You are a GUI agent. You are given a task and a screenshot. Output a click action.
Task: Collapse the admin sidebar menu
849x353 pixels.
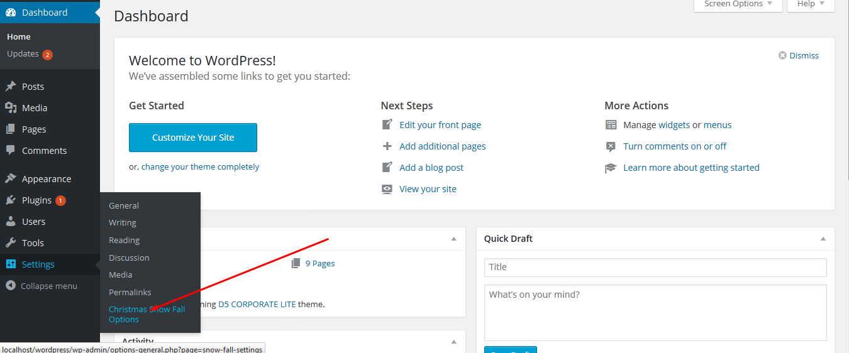tap(42, 286)
